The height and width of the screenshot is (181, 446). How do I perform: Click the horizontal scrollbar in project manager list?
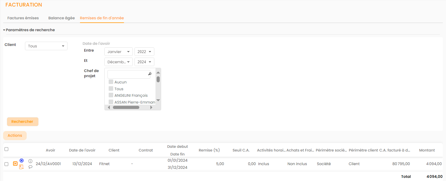(x=126, y=108)
